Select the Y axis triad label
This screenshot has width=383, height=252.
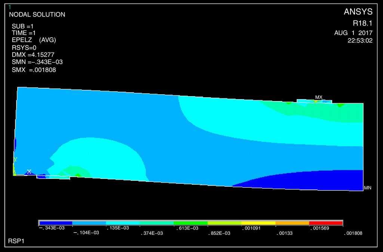tap(15, 159)
